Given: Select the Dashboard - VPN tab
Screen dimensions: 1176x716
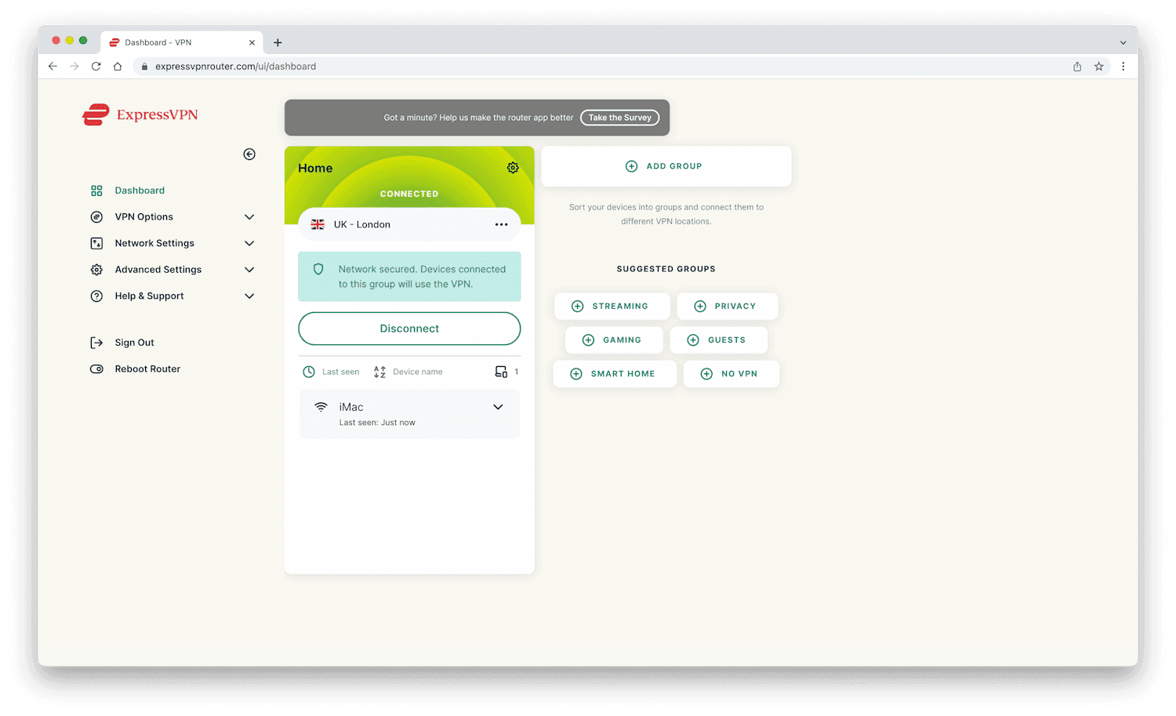Looking at the screenshot, I should pos(182,42).
